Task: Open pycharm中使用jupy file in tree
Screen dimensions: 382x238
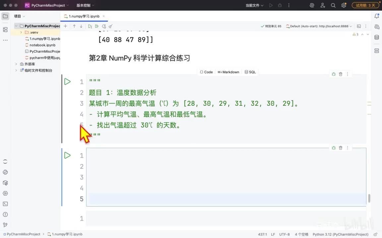Action: coord(43,58)
